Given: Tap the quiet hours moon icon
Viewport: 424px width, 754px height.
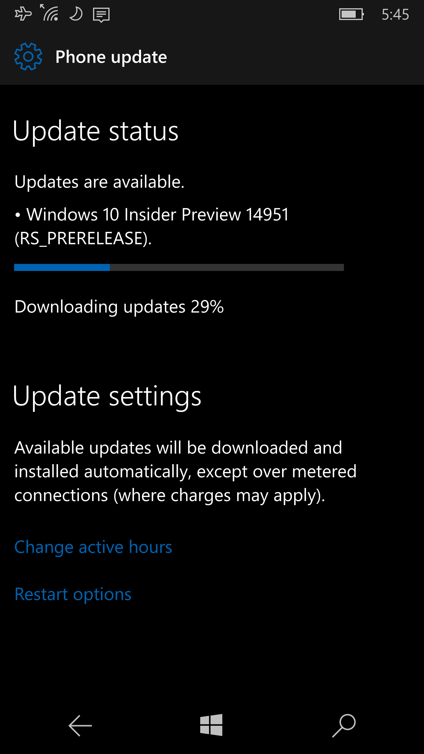Looking at the screenshot, I should pos(76,14).
